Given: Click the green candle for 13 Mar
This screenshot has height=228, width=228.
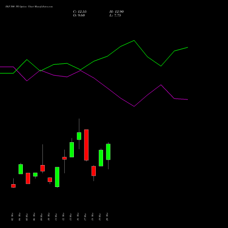Looking at the screenshot, I should 72,150.
